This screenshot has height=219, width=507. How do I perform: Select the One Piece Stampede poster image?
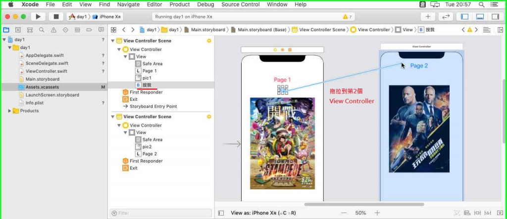[x=282, y=143]
